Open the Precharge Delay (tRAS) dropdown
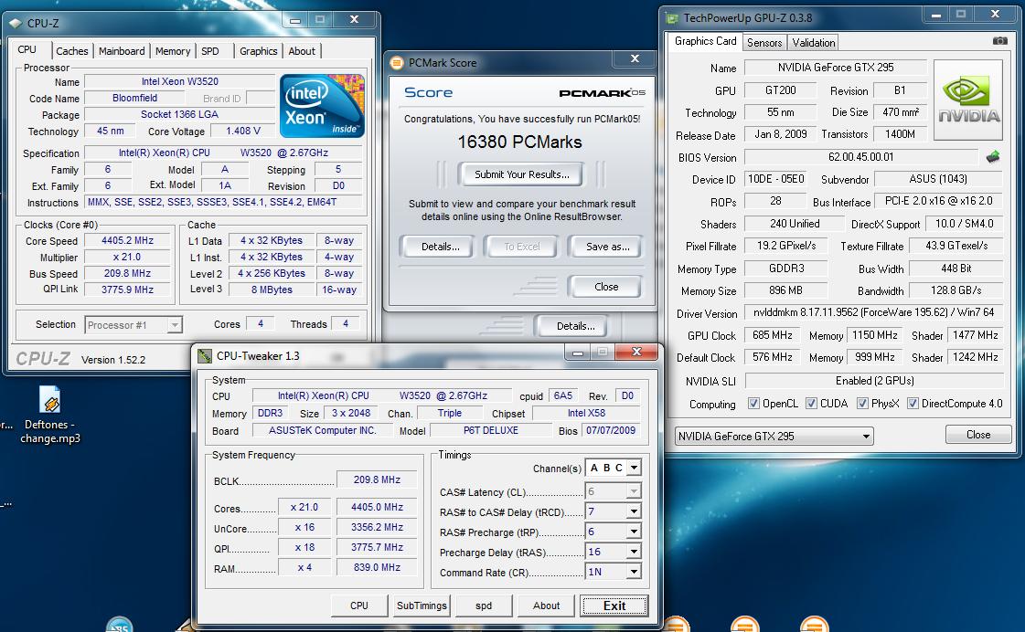1025x632 pixels. (x=614, y=552)
